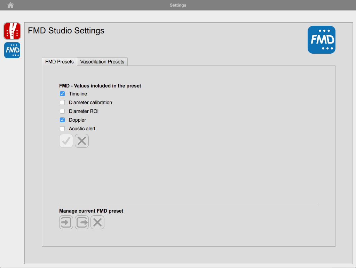Click the Doppler label text
Screen dimensions: 356x268
click(x=77, y=120)
